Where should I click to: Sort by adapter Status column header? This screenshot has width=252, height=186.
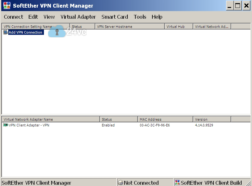point(119,119)
